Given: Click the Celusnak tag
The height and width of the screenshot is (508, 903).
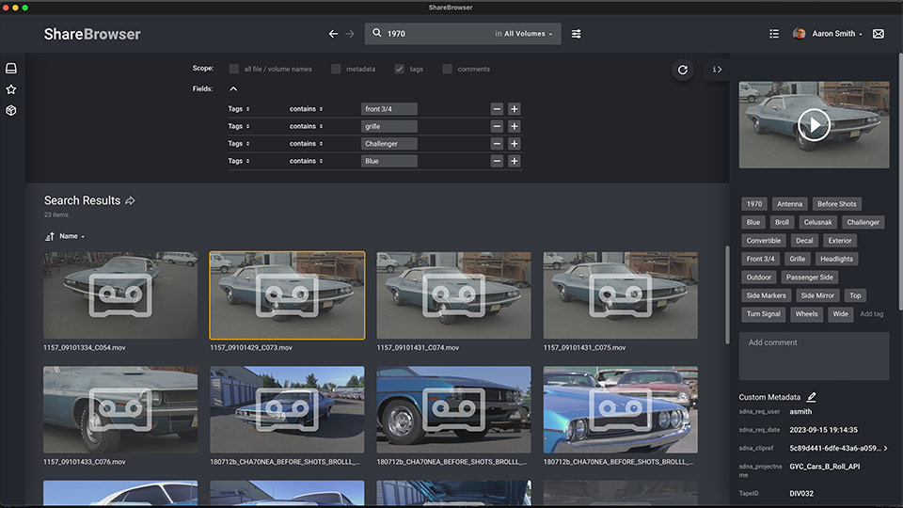Looking at the screenshot, I should [x=817, y=222].
